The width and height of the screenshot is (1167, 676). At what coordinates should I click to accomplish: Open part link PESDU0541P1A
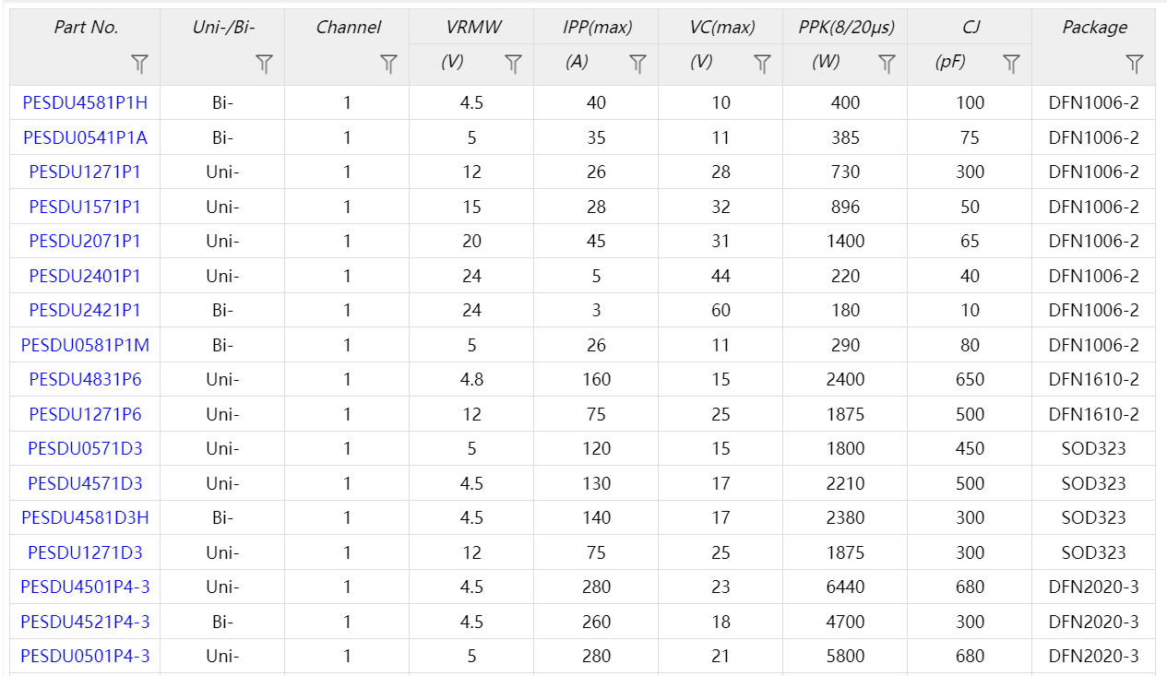coord(85,137)
